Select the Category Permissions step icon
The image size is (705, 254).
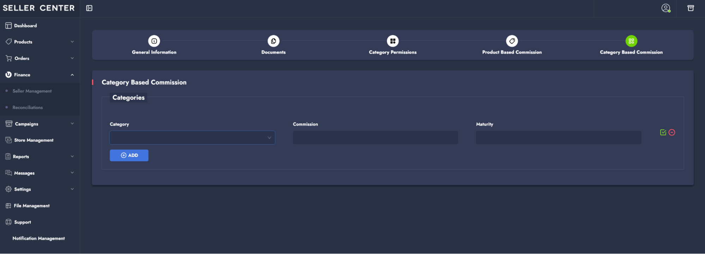(393, 41)
